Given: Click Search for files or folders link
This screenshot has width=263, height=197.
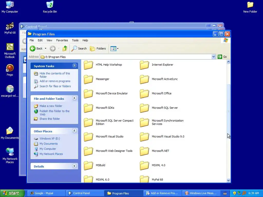Looking at the screenshot, I should tap(55, 86).
